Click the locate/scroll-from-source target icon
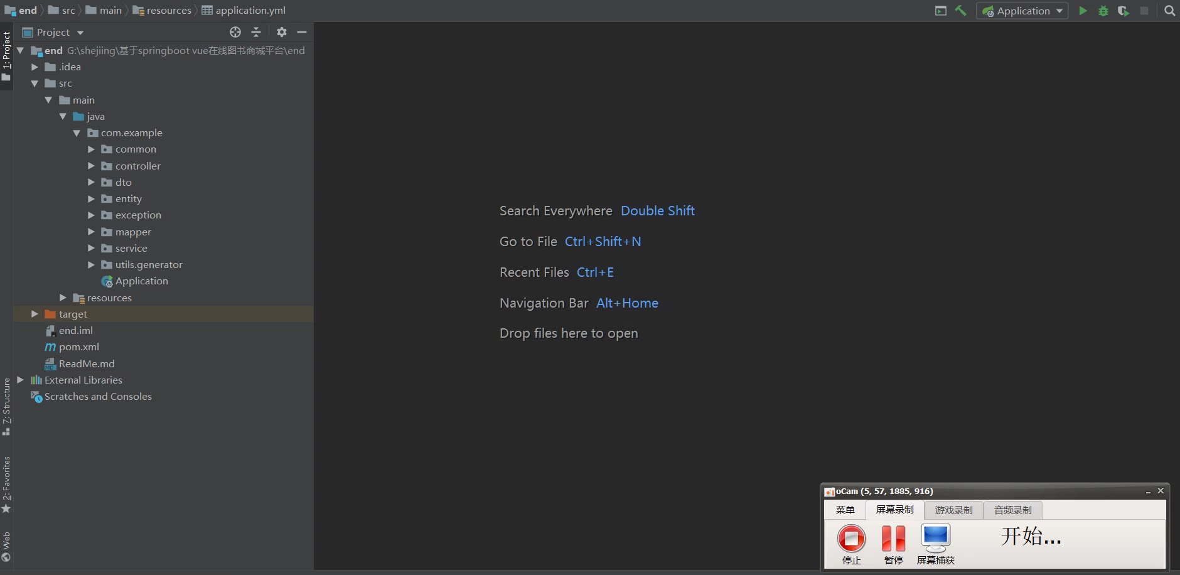1180x575 pixels. tap(235, 32)
